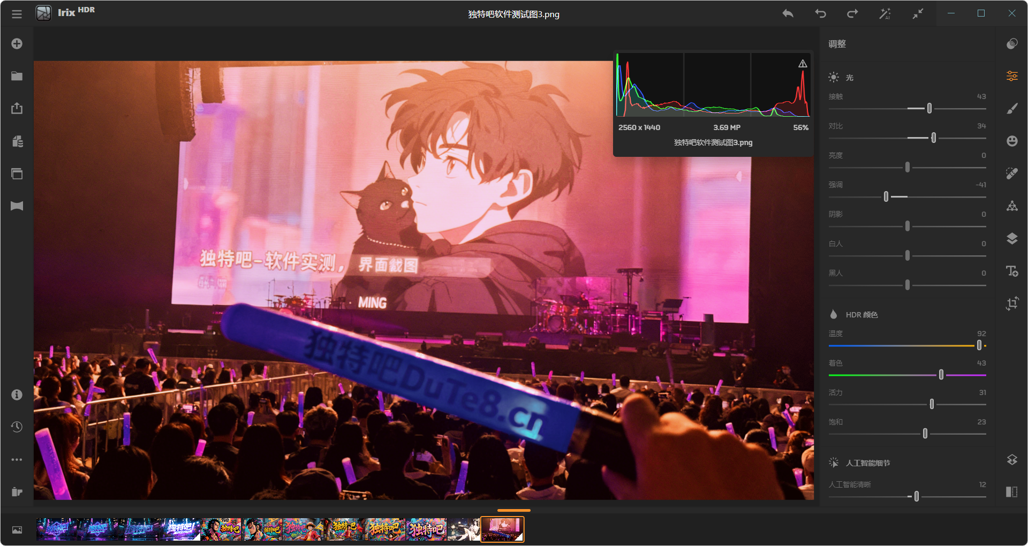
Task: Adjust the 对比 slider handle
Action: point(933,138)
